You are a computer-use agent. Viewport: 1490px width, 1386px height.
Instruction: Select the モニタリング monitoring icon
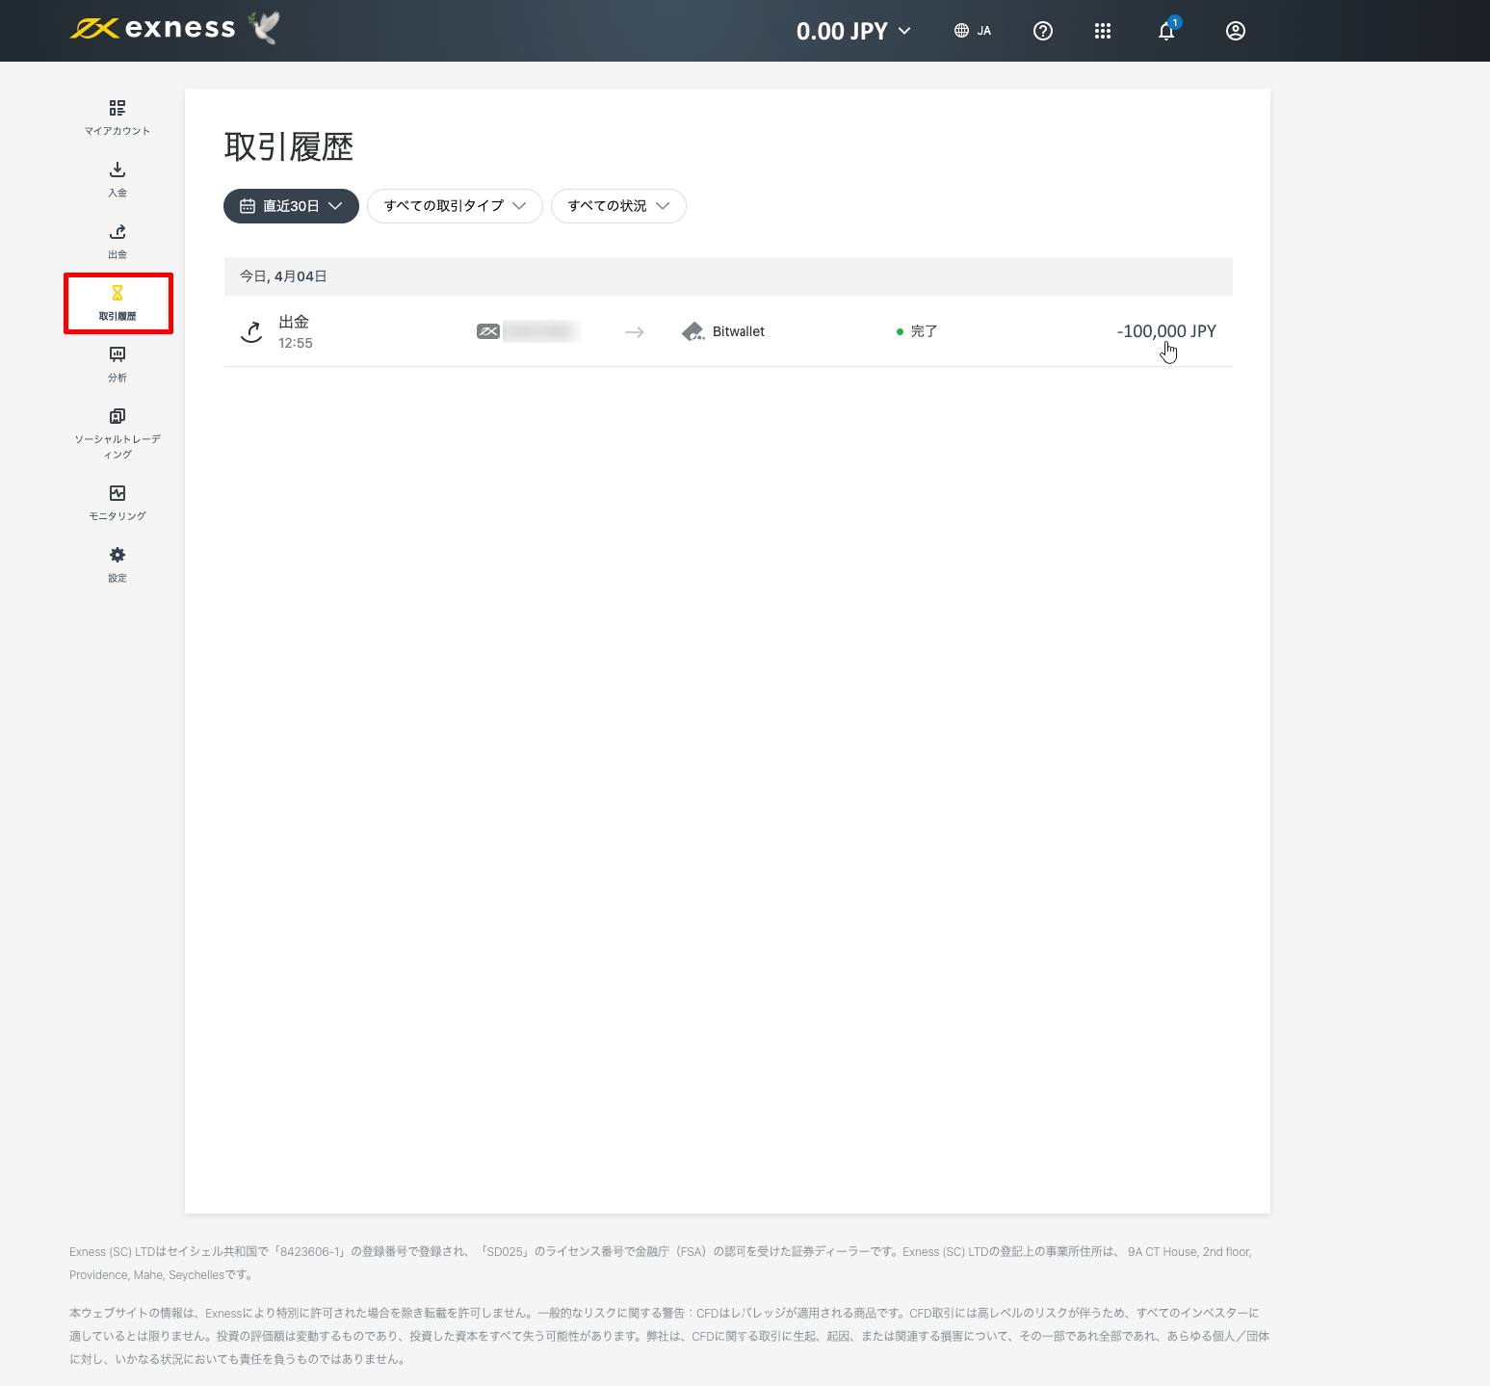pos(117,493)
